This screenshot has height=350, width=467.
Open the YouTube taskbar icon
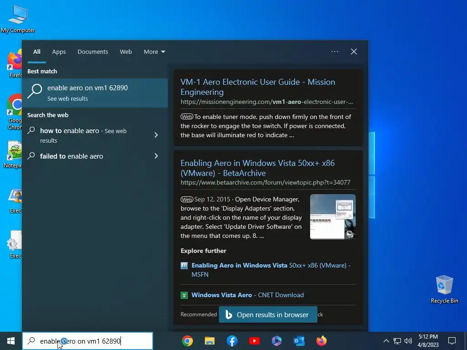254,341
